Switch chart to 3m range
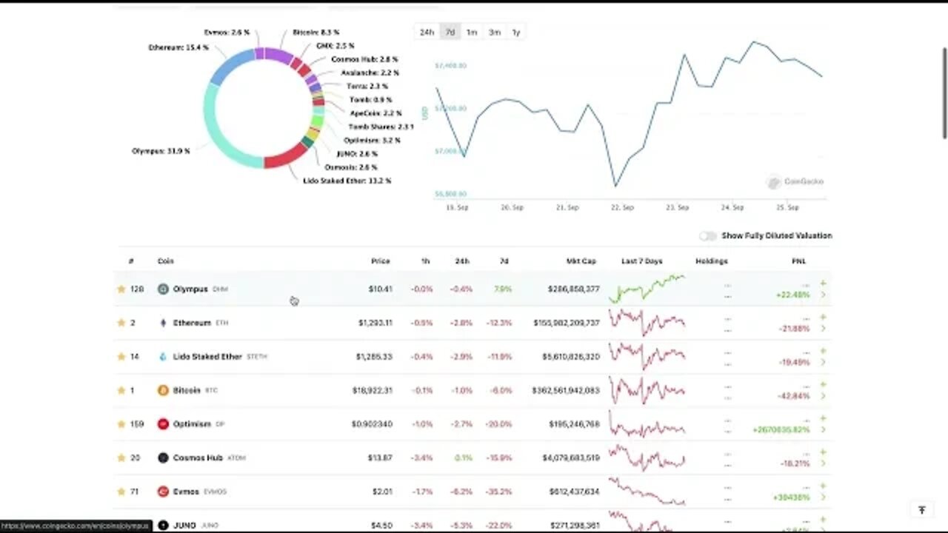 (494, 32)
